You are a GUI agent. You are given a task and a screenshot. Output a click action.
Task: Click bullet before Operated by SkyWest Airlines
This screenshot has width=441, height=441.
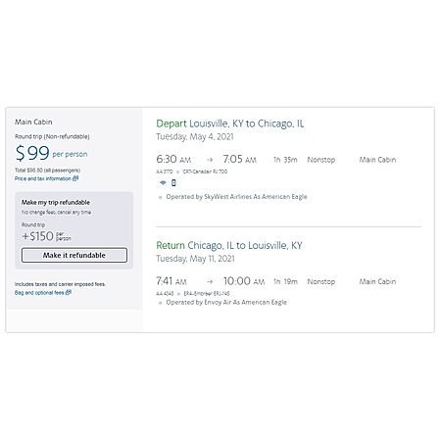(160, 197)
